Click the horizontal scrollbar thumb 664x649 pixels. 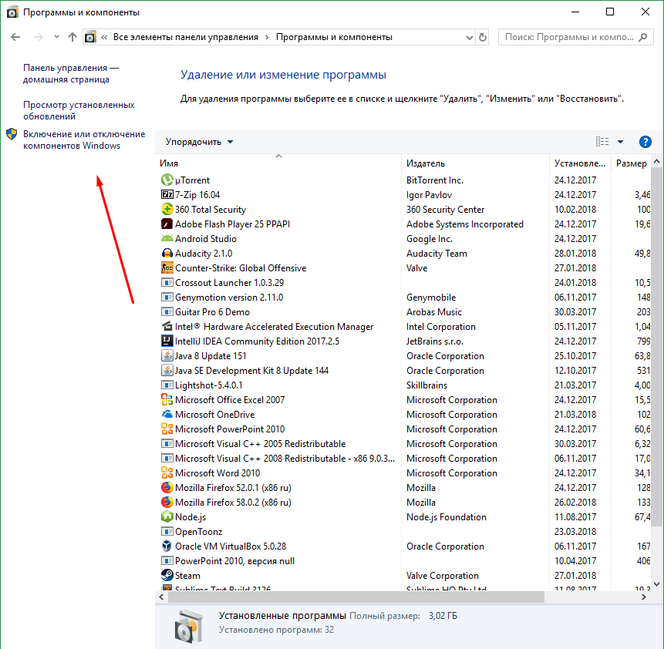point(356,597)
